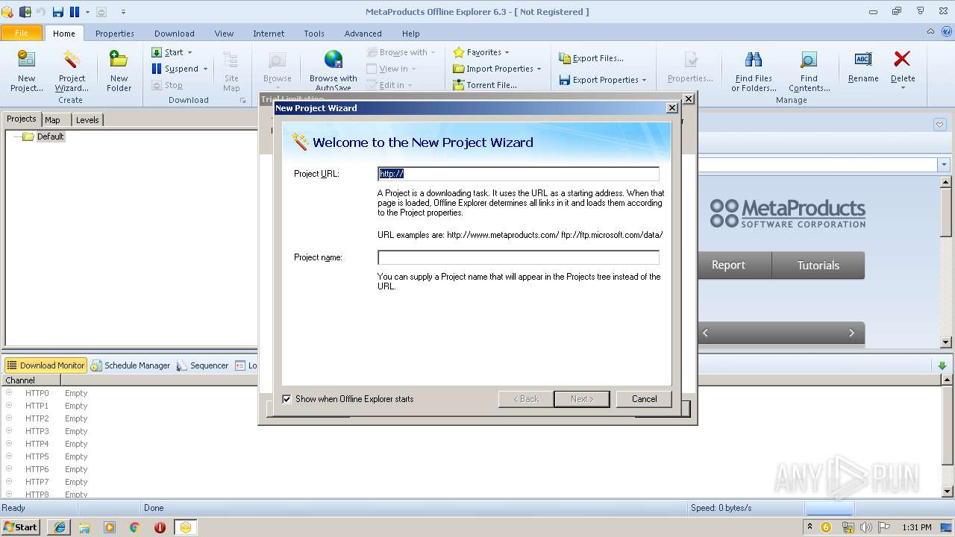Launch Browse with AutoSave

[x=333, y=71]
